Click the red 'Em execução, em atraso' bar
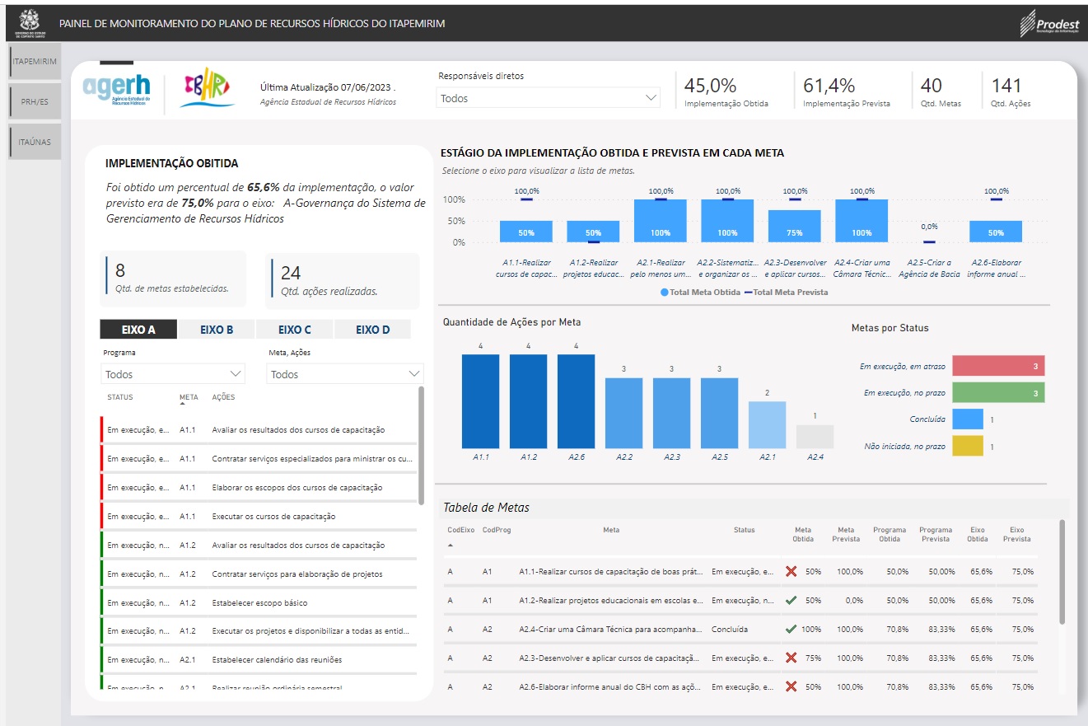 (998, 366)
